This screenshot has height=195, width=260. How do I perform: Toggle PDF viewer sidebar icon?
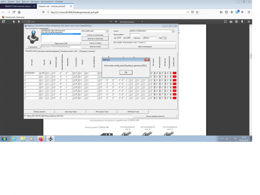[x=3, y=22]
